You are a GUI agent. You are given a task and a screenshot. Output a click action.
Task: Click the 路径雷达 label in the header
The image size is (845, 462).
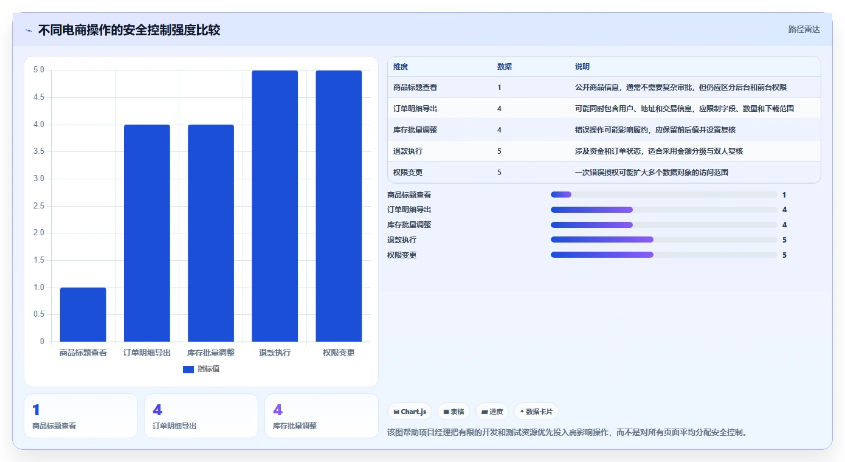click(804, 29)
